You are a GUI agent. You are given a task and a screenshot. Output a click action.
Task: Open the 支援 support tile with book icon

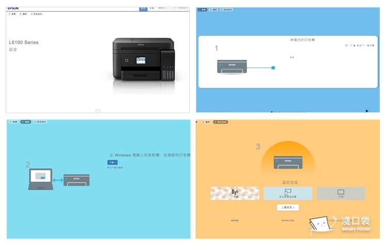341,193
